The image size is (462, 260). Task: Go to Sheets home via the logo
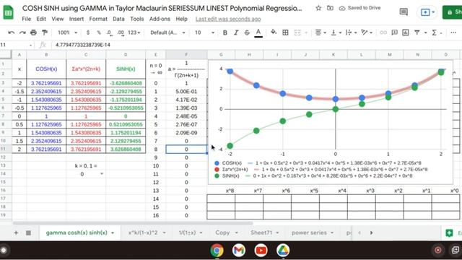8,12
